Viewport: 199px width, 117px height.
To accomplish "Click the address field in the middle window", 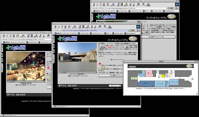I will click(95, 30).
